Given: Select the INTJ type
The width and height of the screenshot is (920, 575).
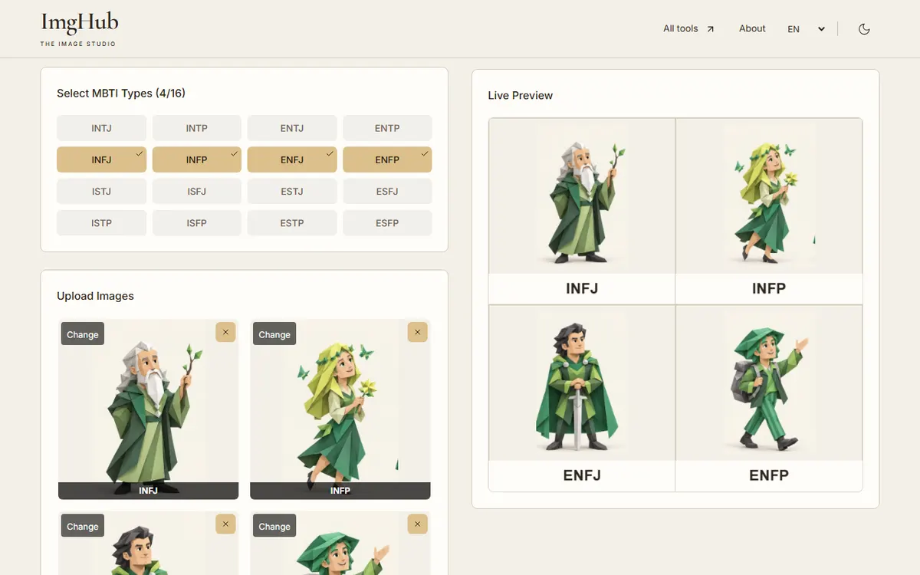Looking at the screenshot, I should (x=101, y=128).
